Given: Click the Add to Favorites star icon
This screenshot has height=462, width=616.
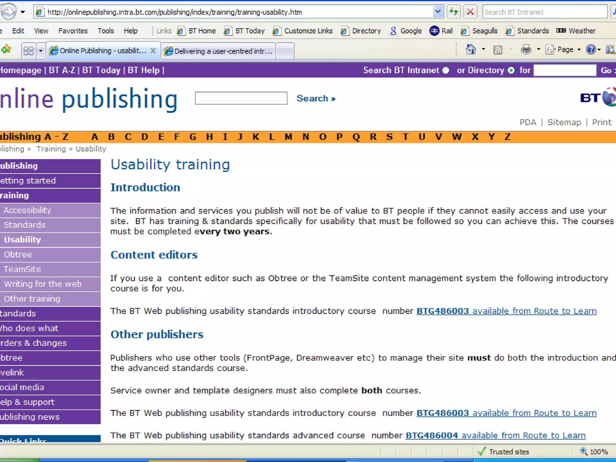Looking at the screenshot, I should click(6, 49).
